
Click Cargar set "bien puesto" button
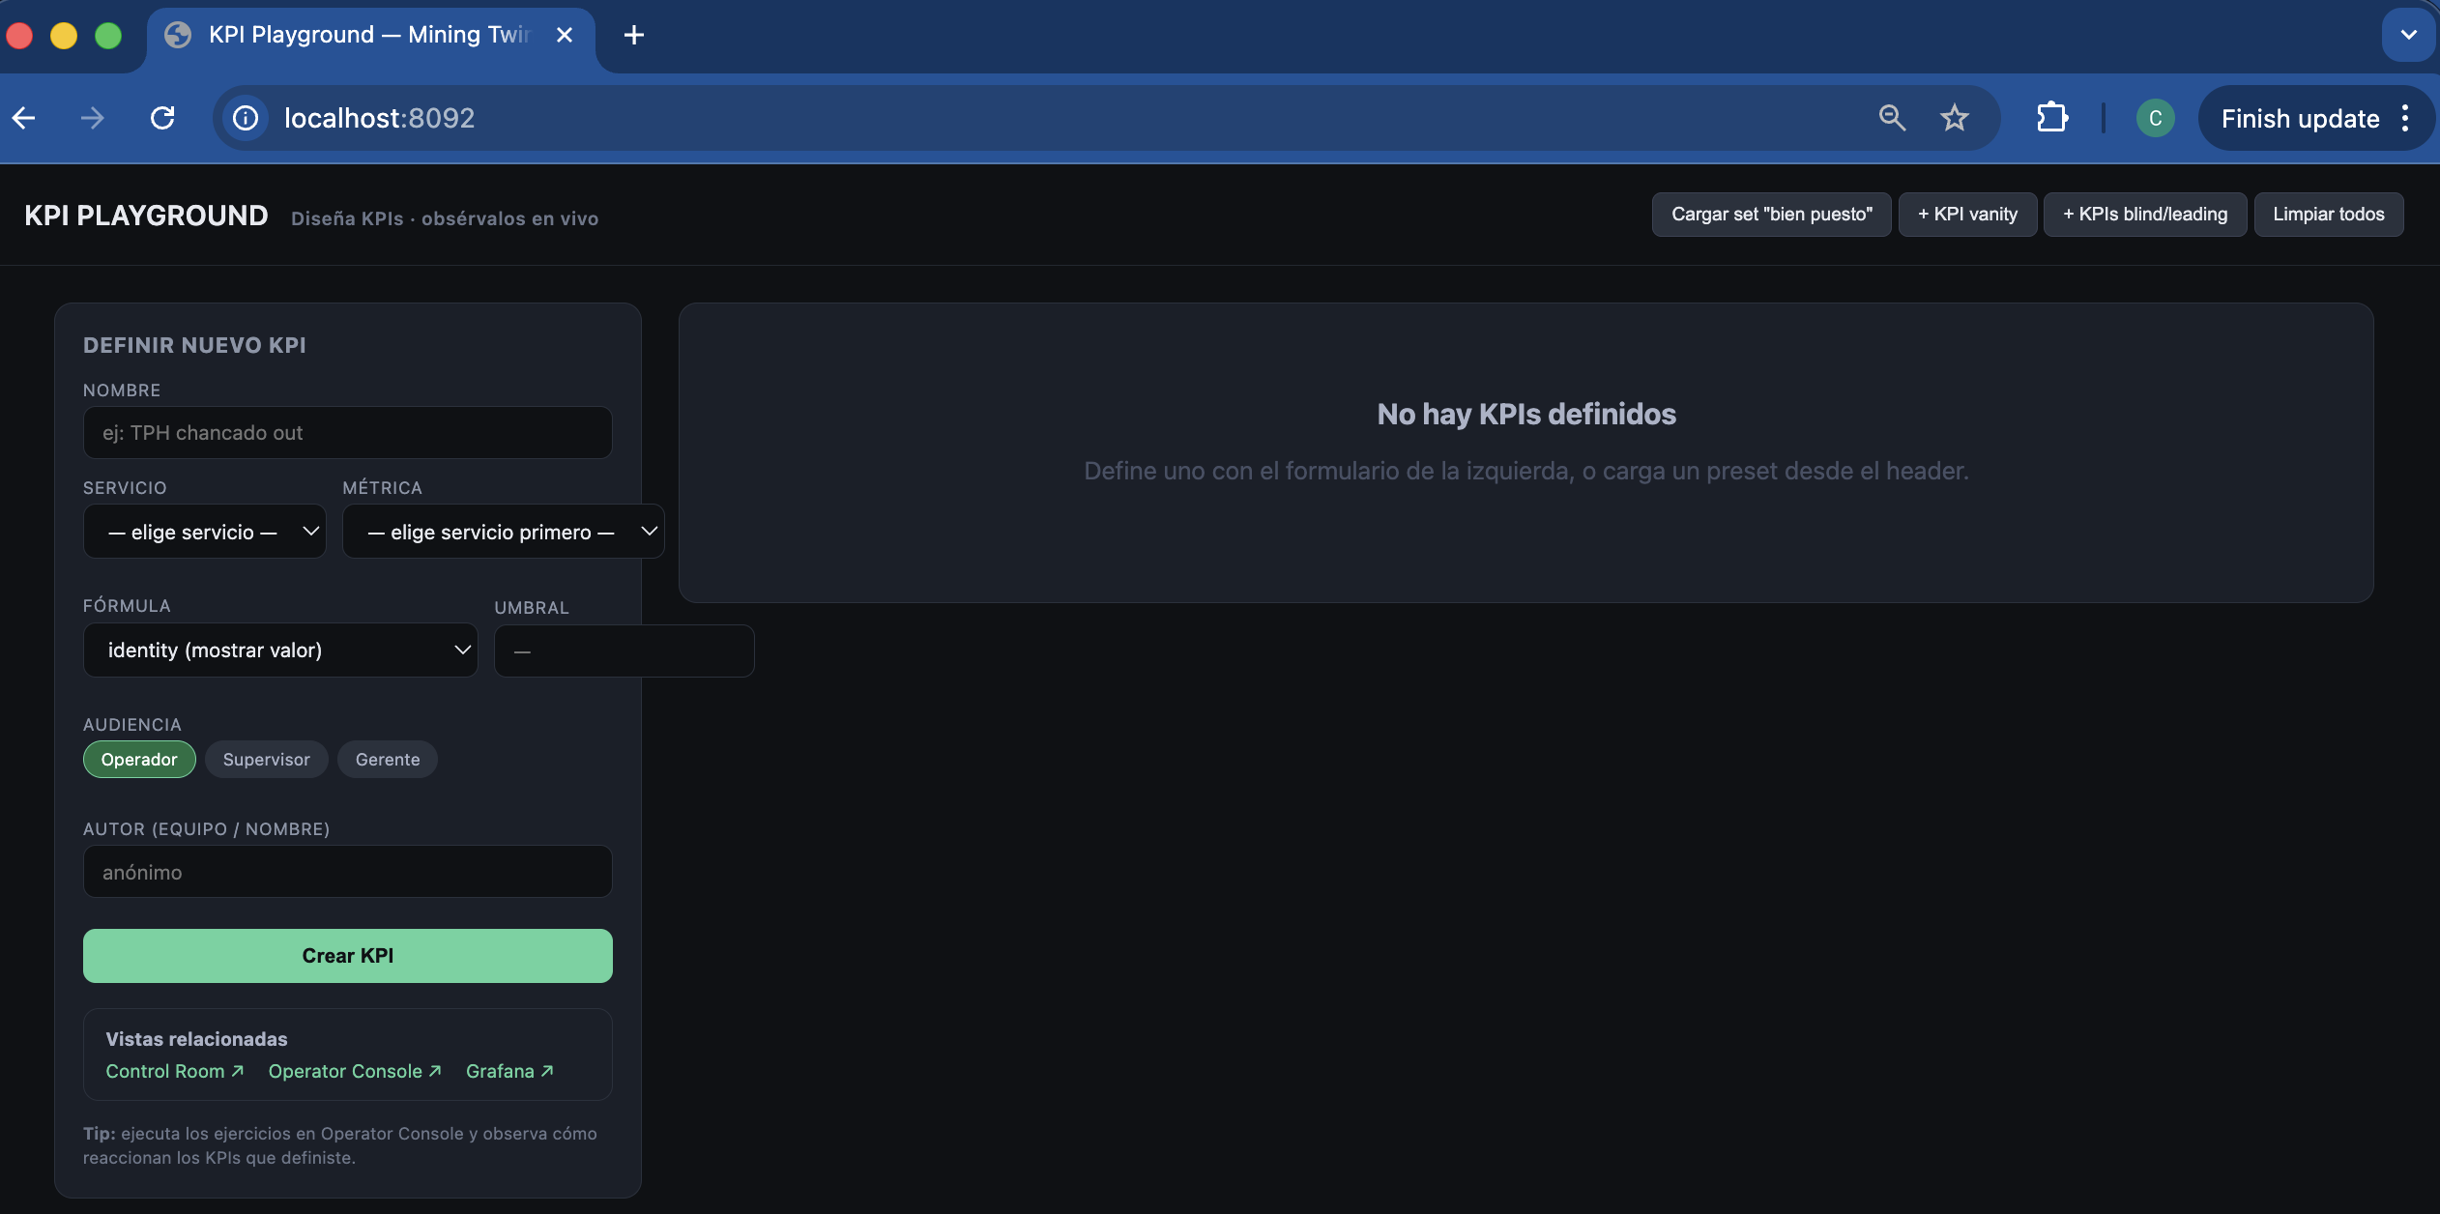click(x=1771, y=215)
